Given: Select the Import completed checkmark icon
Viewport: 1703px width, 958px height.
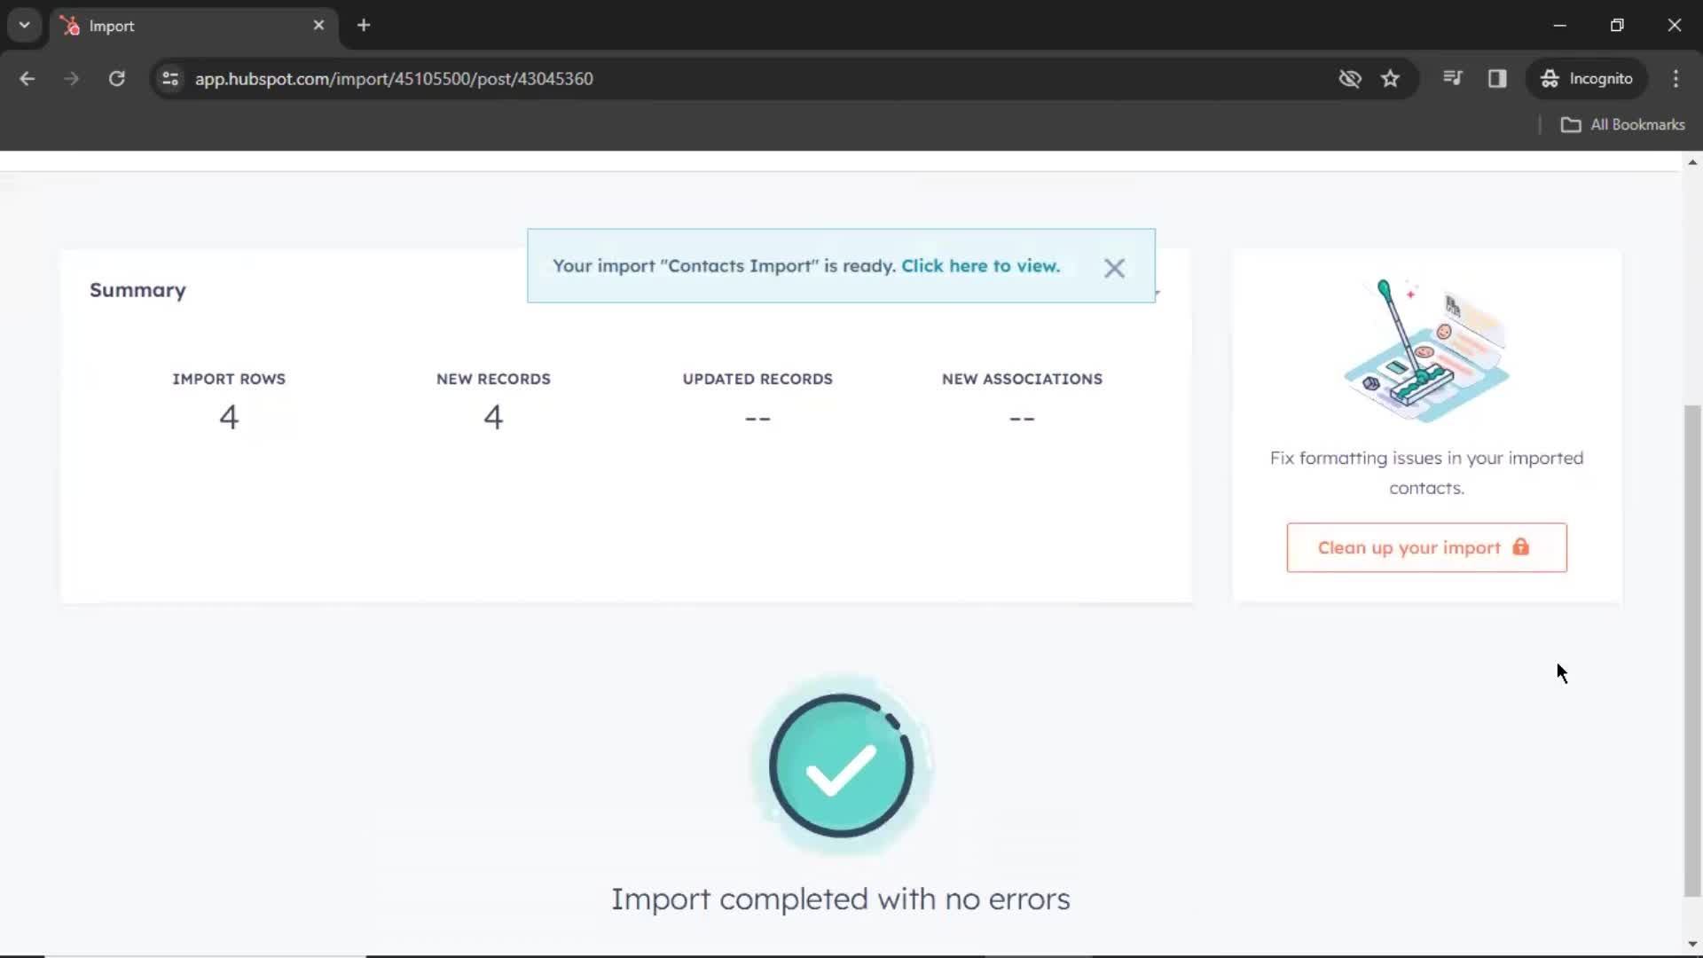Looking at the screenshot, I should [838, 766].
